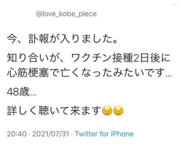Click the 48歳 text line
The width and height of the screenshot is (189, 144).
pos(22,92)
